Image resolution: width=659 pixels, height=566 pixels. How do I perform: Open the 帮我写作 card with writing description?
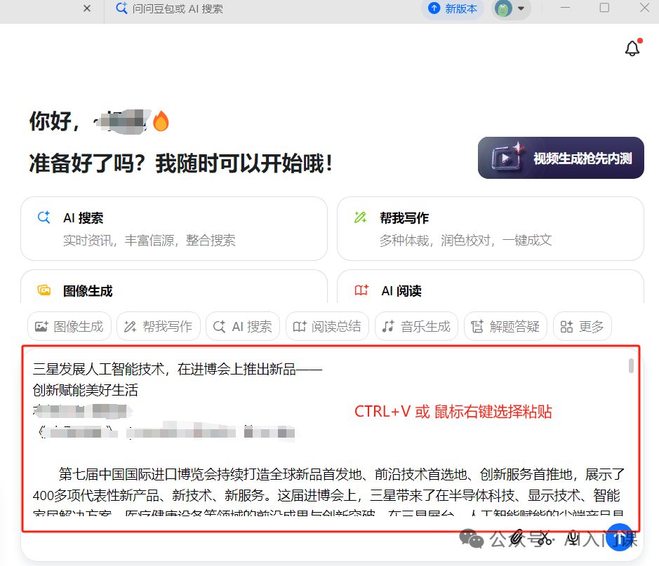coord(491,229)
